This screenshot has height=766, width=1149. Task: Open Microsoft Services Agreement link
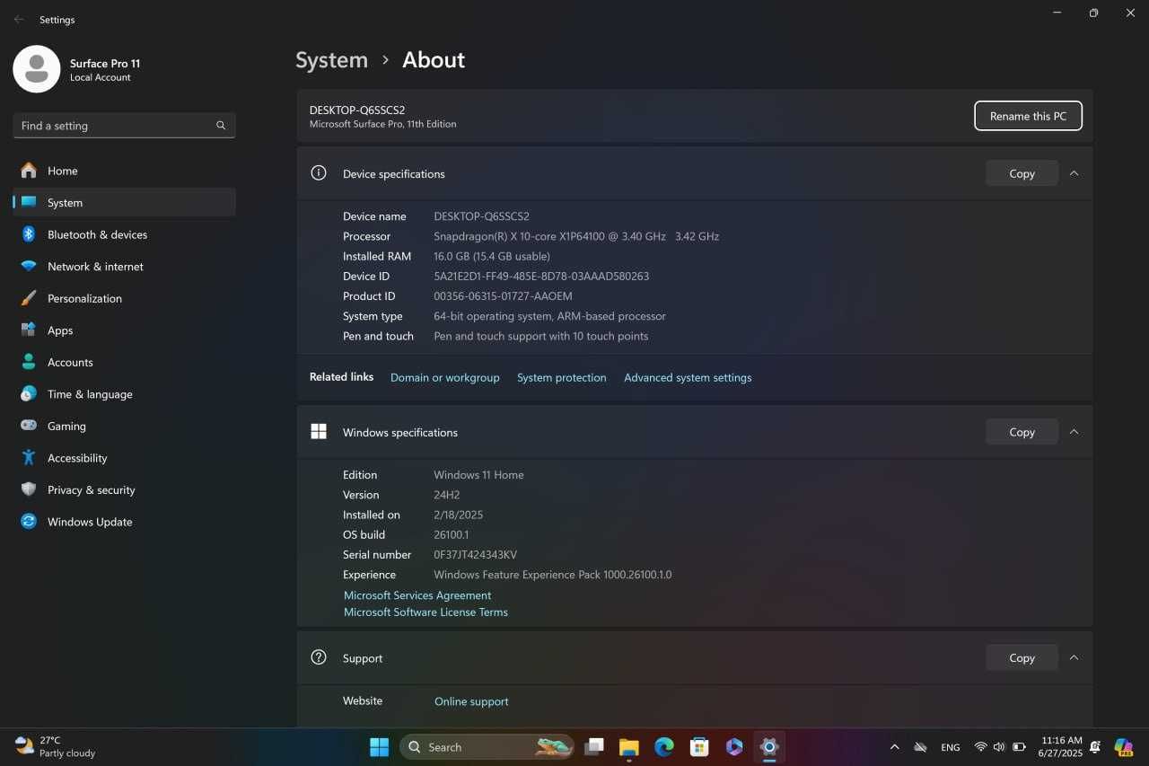click(417, 595)
